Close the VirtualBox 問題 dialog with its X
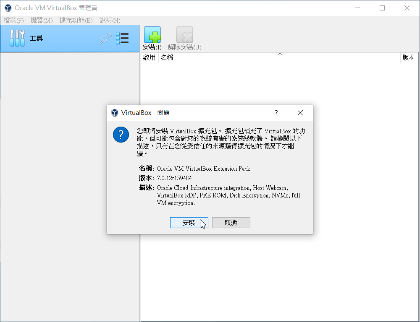The width and height of the screenshot is (420, 322). [x=300, y=112]
